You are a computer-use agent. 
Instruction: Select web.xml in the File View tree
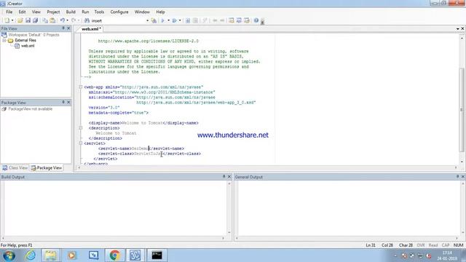pos(28,46)
